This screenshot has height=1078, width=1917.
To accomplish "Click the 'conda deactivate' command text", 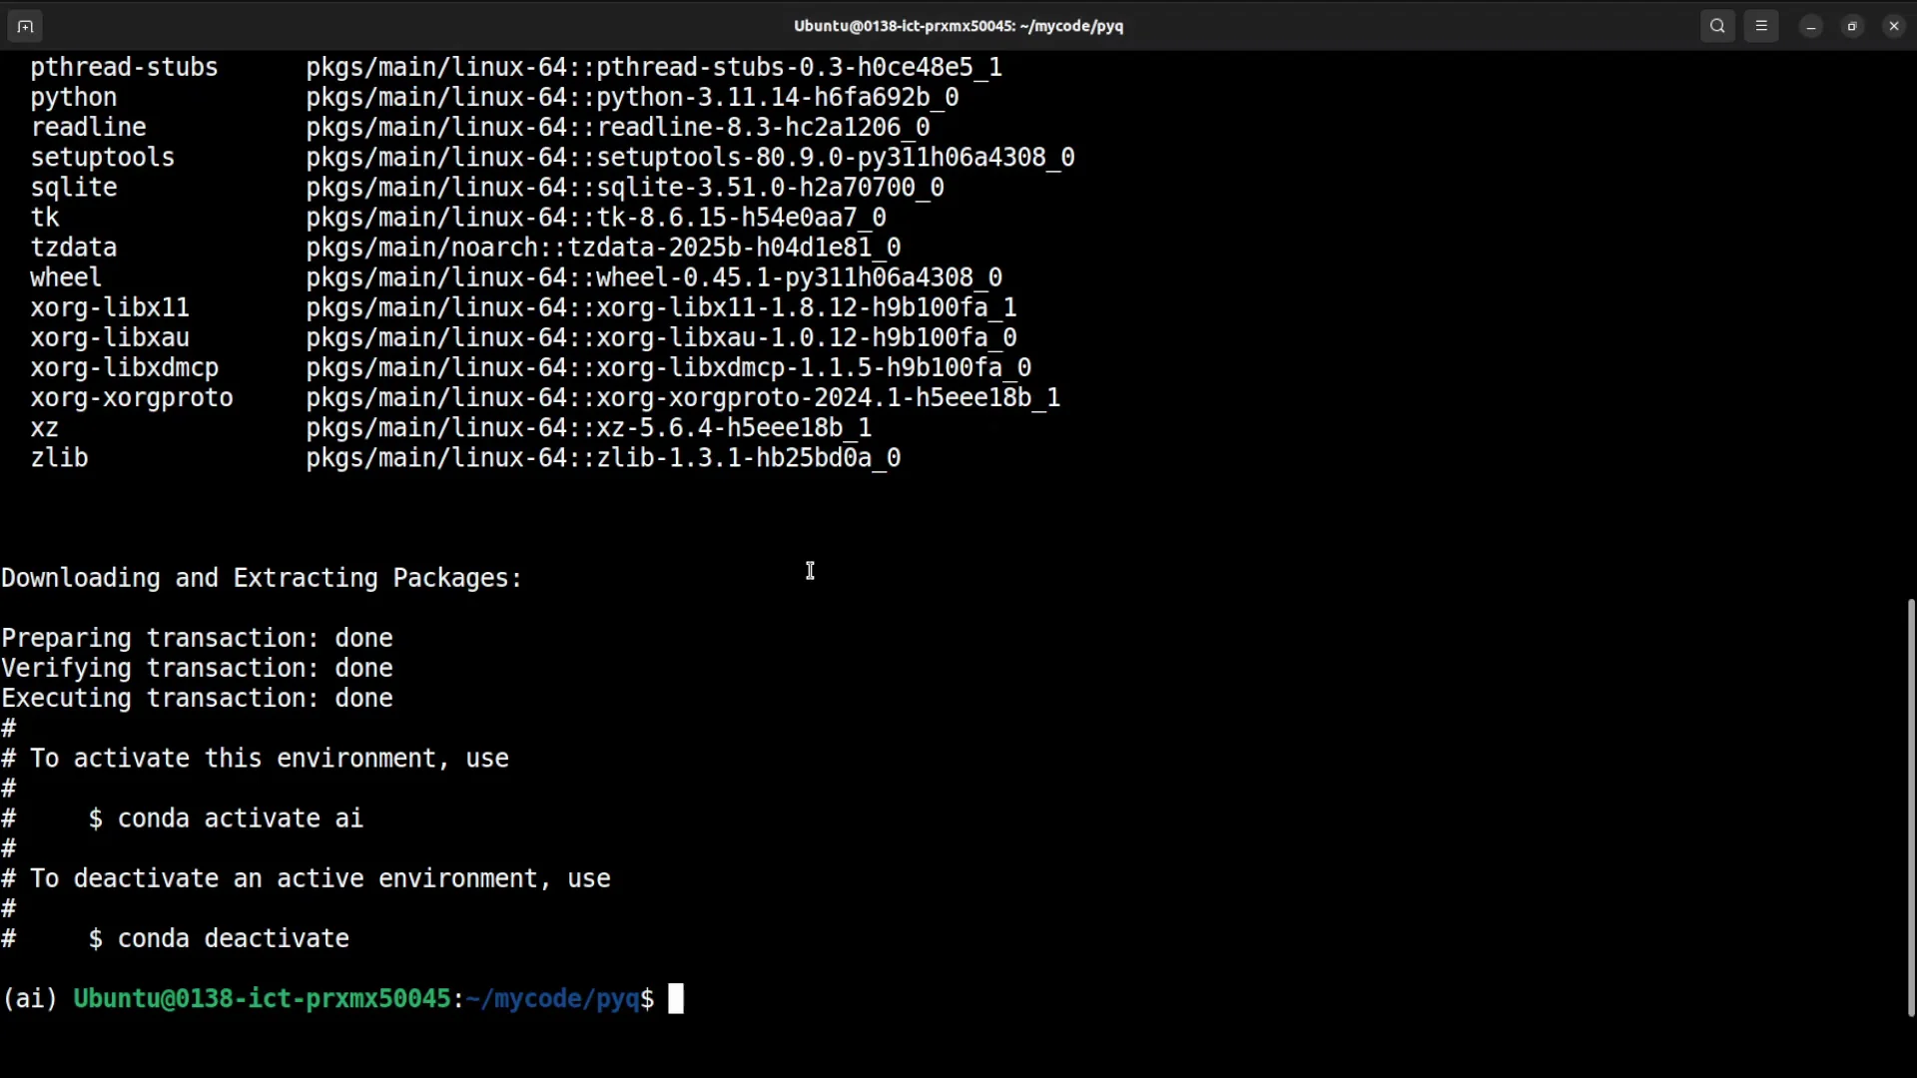I will (x=233, y=938).
